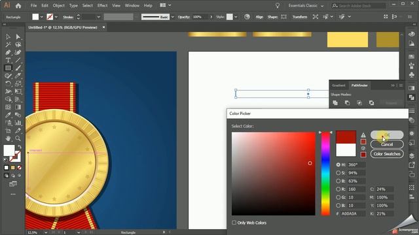Select the Pen tool
Screen dimensions: 419x235
coord(8,52)
